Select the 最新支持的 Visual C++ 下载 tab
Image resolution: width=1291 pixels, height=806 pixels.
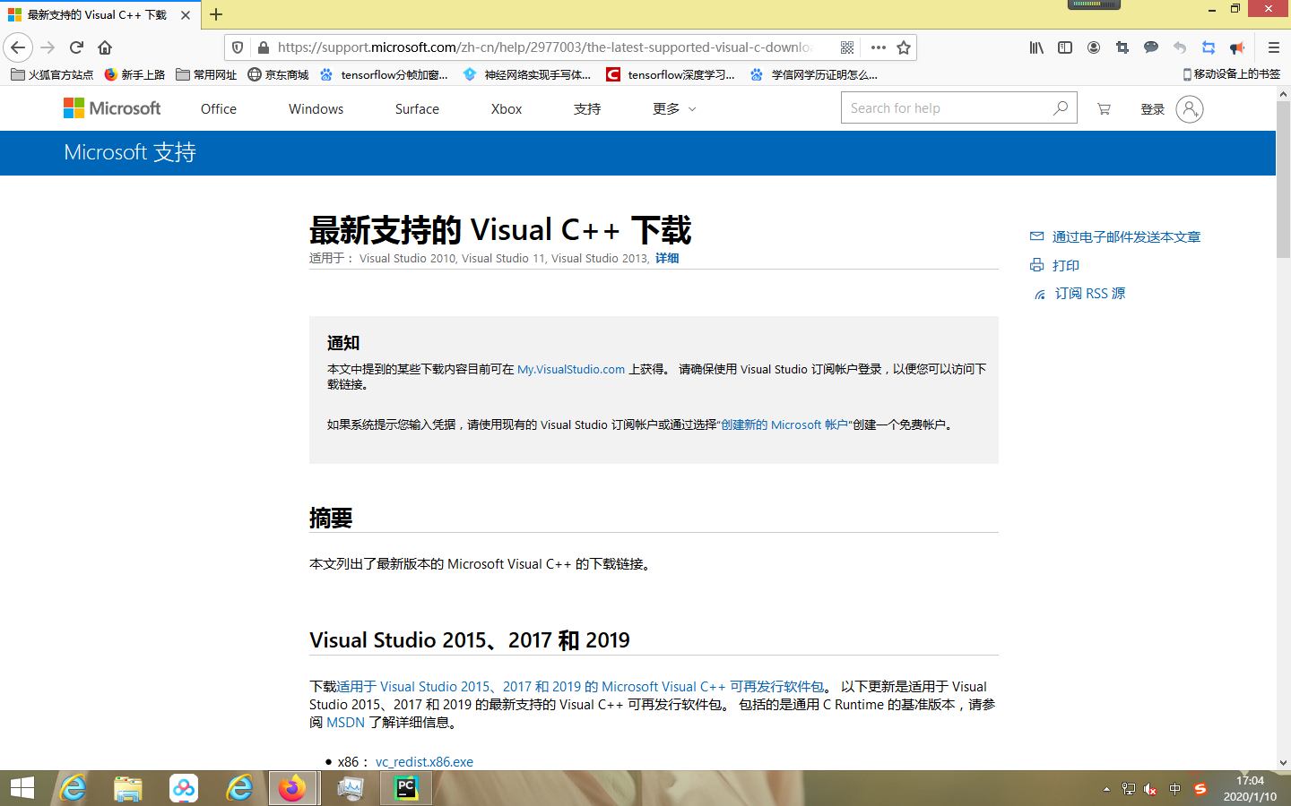(99, 15)
